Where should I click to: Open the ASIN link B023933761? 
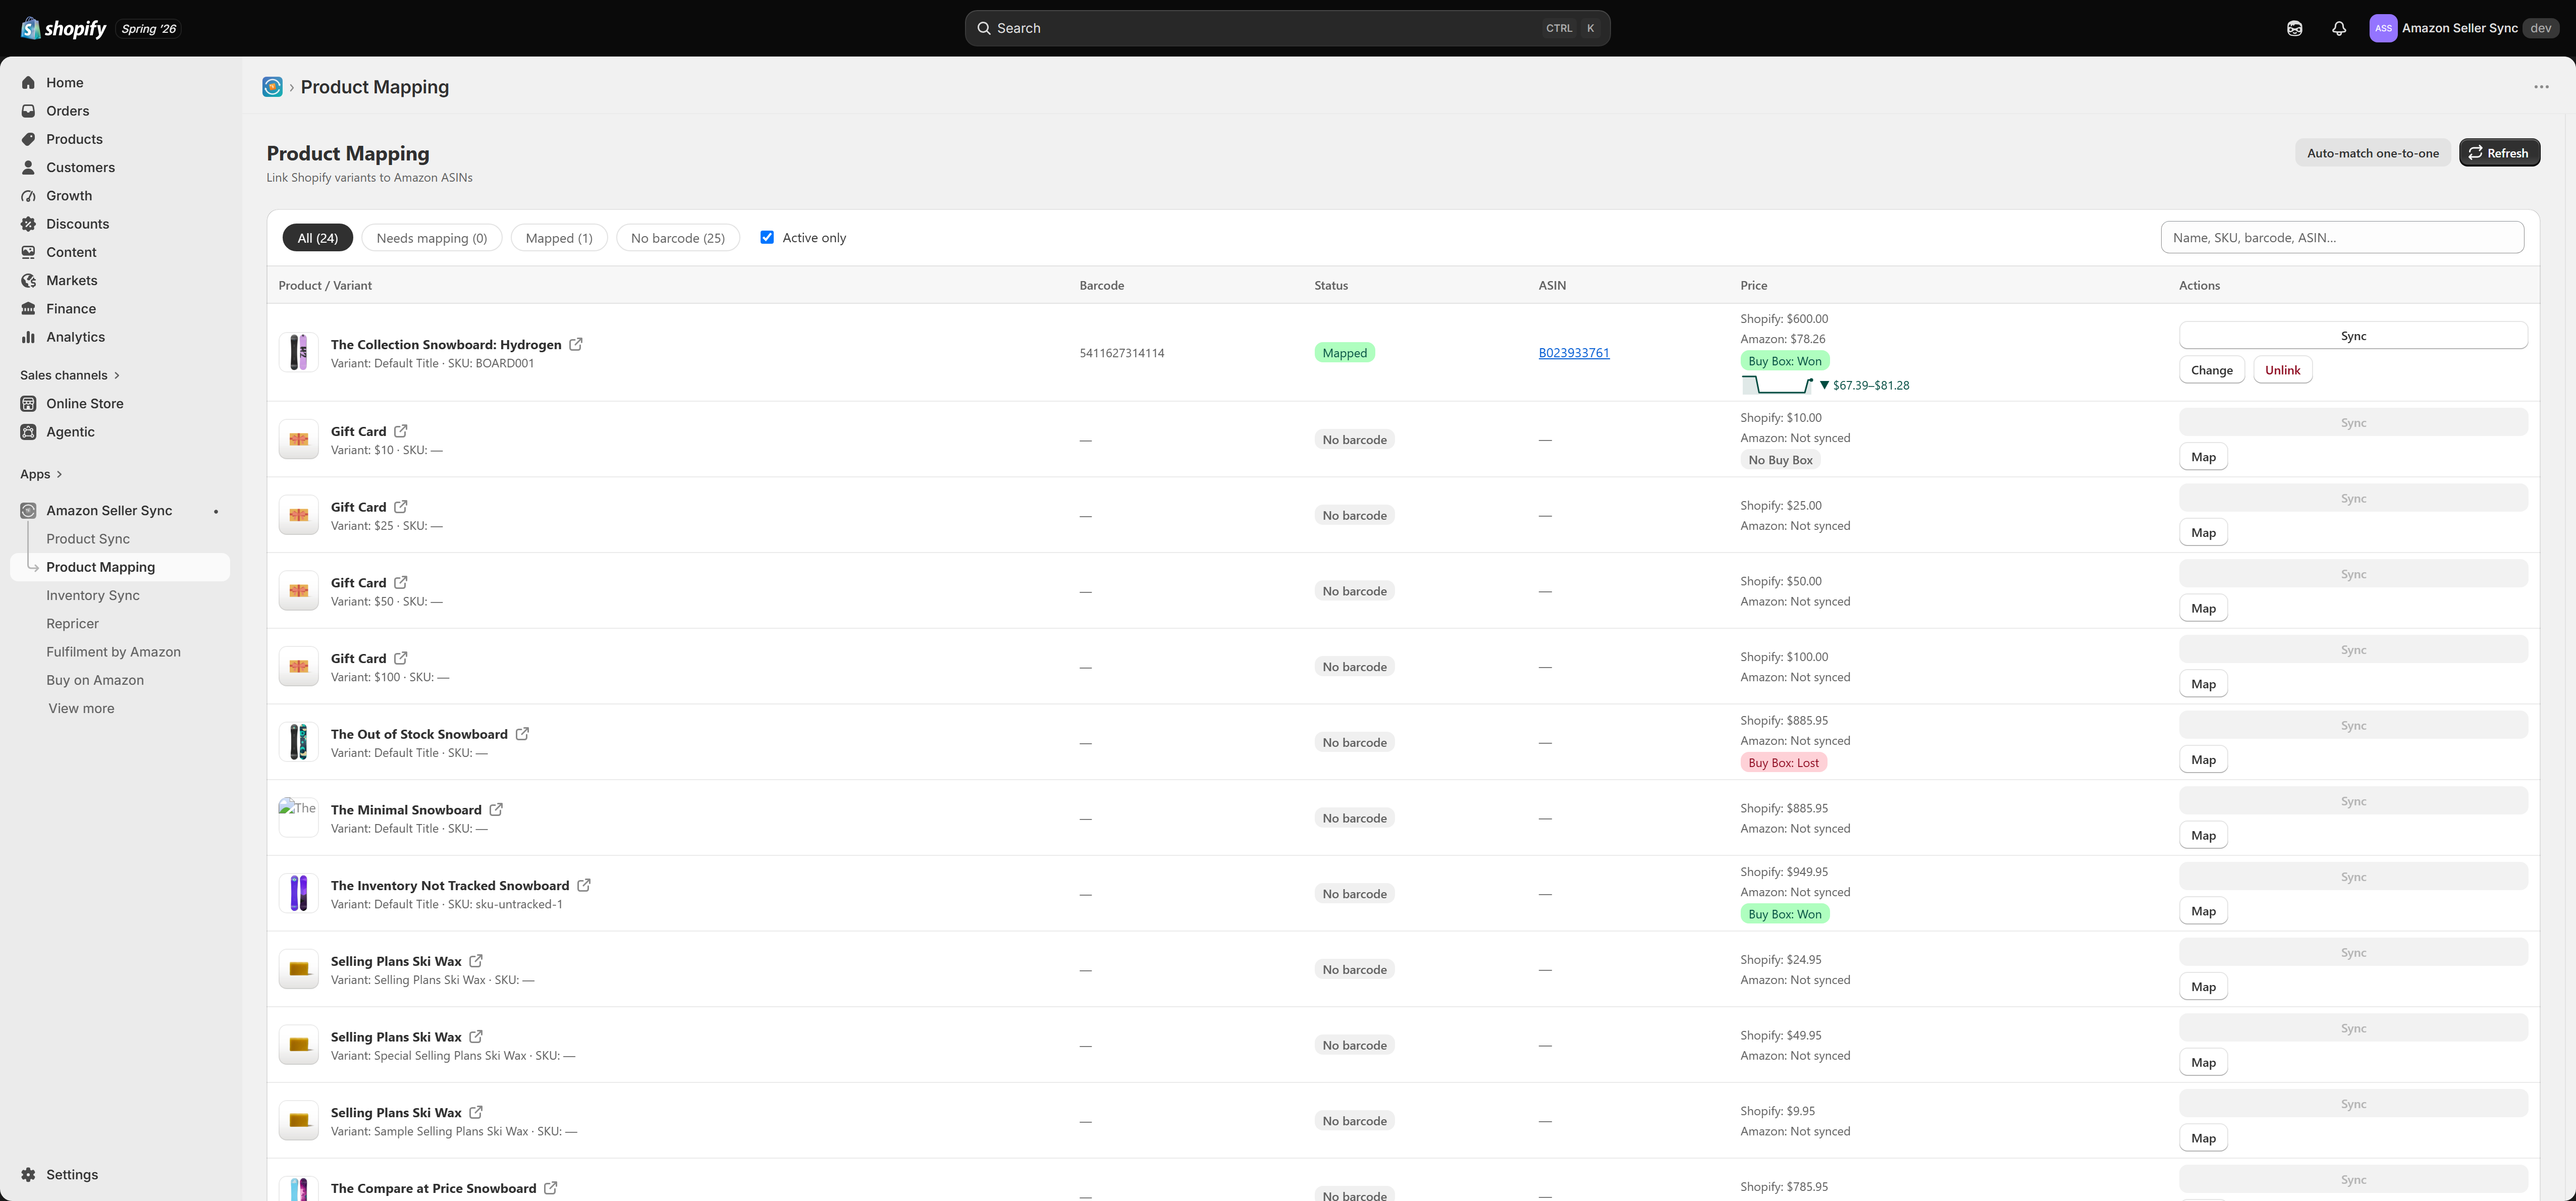click(1574, 353)
